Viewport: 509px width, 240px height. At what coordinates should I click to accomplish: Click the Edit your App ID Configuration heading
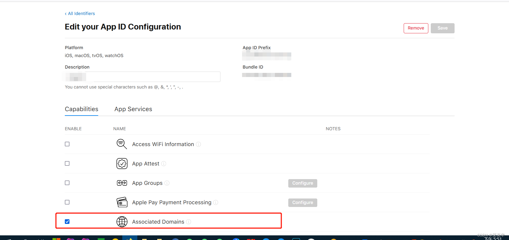[x=123, y=27]
